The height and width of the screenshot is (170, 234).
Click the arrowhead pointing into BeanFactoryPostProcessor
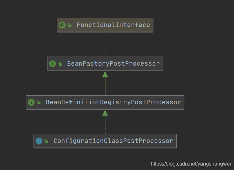(x=105, y=74)
